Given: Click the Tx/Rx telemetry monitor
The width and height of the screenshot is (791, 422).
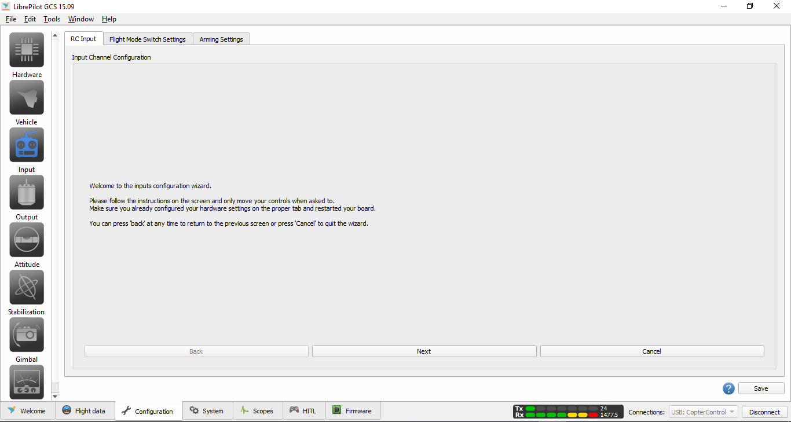Looking at the screenshot, I should pyautogui.click(x=568, y=412).
